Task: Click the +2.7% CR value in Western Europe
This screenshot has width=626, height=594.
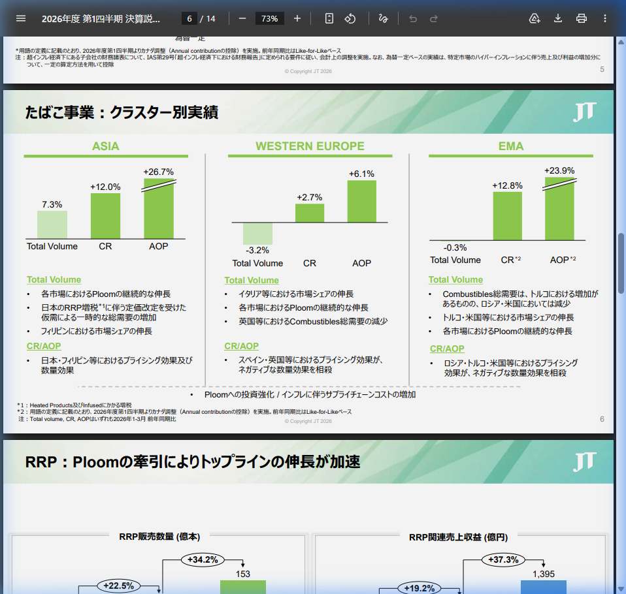Action: (x=310, y=197)
